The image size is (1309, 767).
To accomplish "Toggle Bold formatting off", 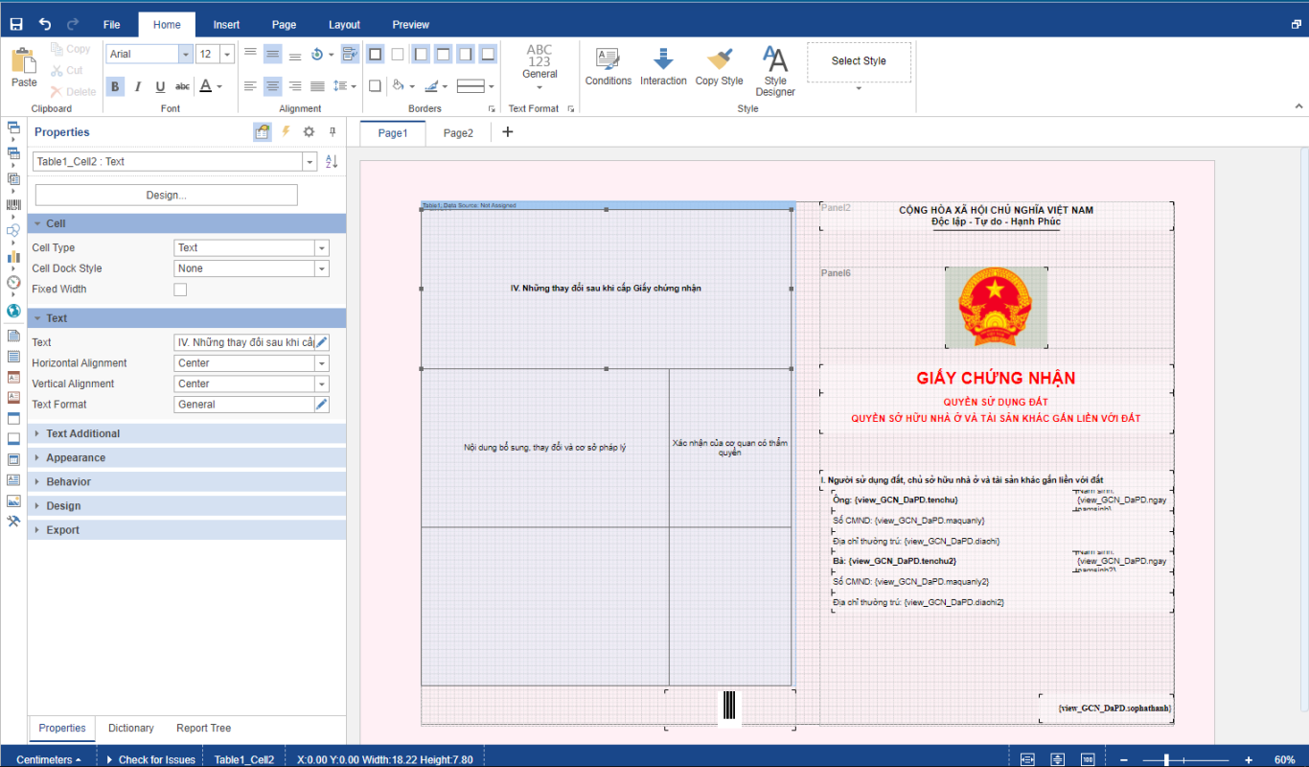I will [x=115, y=86].
